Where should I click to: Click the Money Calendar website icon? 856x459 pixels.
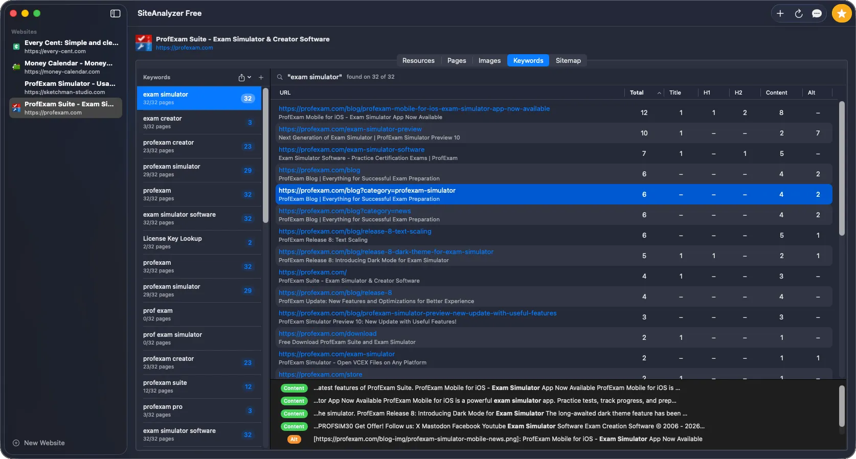[16, 67]
